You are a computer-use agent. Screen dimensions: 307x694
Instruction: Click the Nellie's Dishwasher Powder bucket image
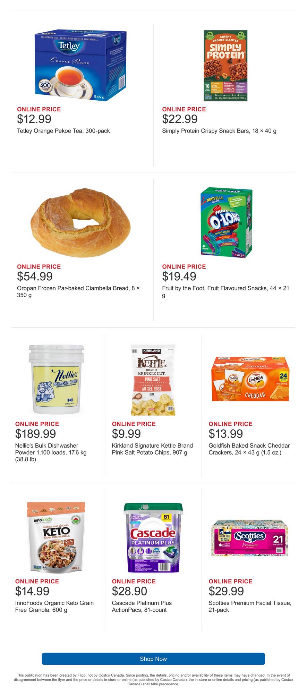pyautogui.click(x=57, y=379)
